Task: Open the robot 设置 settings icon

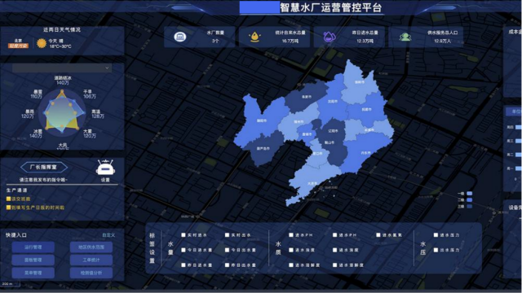Action: (x=105, y=168)
